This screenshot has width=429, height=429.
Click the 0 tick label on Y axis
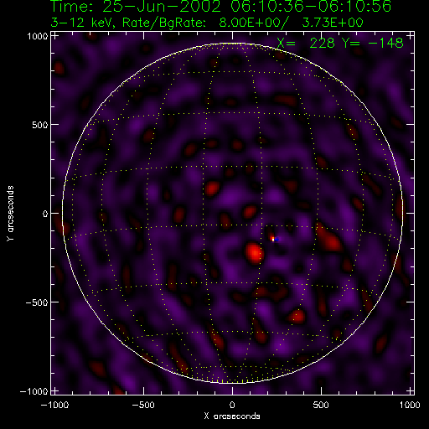(45, 214)
